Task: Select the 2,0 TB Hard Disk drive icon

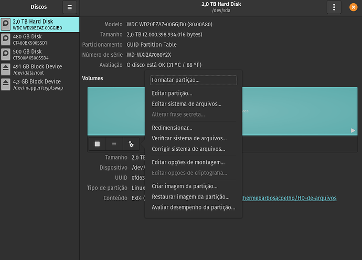Action: pos(6,24)
